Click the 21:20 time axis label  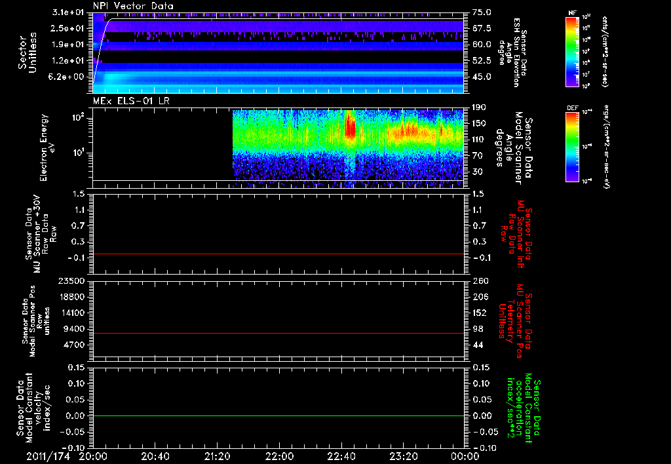[x=217, y=457]
